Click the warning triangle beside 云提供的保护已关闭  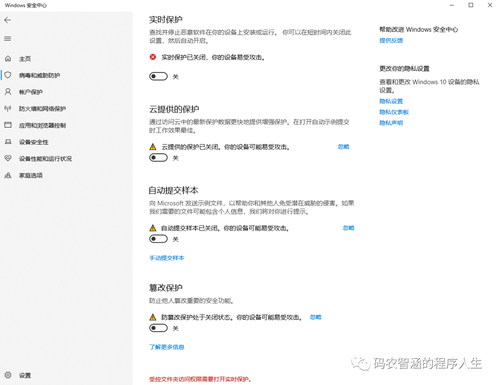click(153, 147)
